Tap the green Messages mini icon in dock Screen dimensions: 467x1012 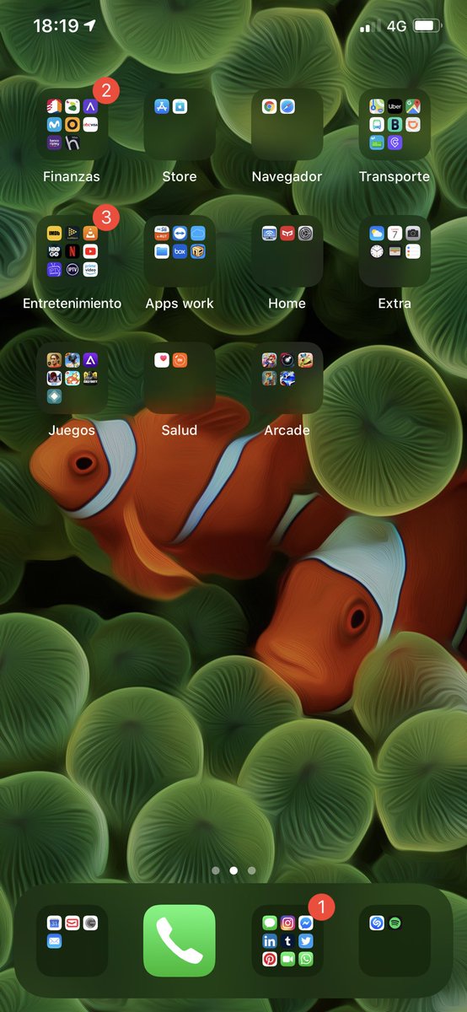(x=269, y=923)
